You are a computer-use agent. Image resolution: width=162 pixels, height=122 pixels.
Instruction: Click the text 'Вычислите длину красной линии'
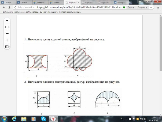49,40
